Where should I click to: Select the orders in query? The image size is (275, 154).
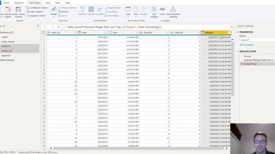19,46
